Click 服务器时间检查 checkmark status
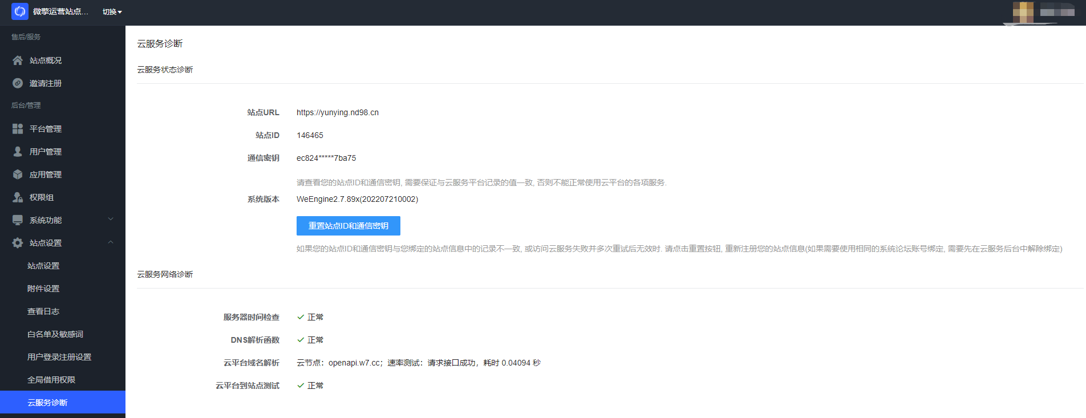 (x=310, y=317)
